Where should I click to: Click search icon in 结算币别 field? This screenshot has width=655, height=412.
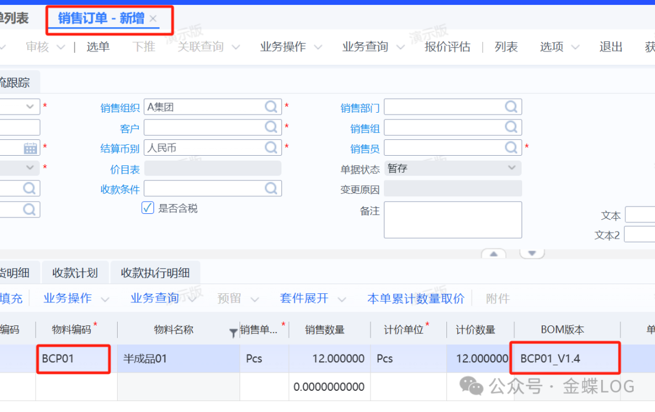pos(271,148)
